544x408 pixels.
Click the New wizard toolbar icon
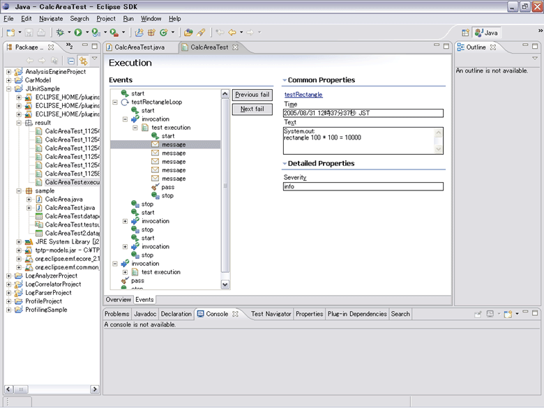click(10, 33)
